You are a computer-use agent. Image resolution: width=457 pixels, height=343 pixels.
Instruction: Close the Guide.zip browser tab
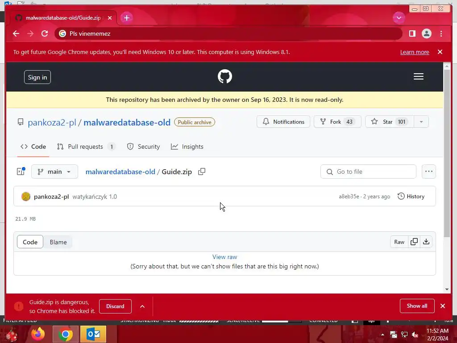point(110,18)
